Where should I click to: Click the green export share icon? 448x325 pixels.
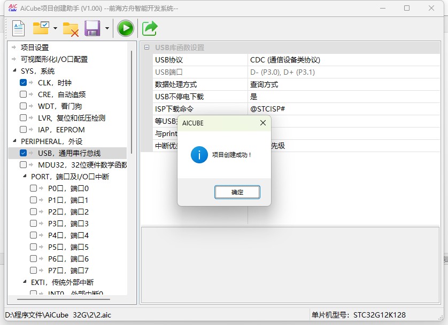(150, 28)
